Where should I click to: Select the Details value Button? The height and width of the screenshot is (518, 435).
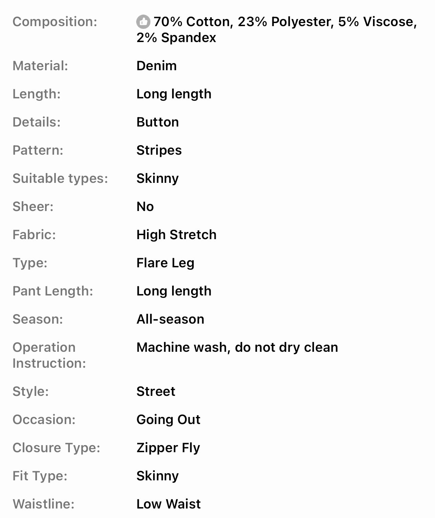[x=158, y=122]
